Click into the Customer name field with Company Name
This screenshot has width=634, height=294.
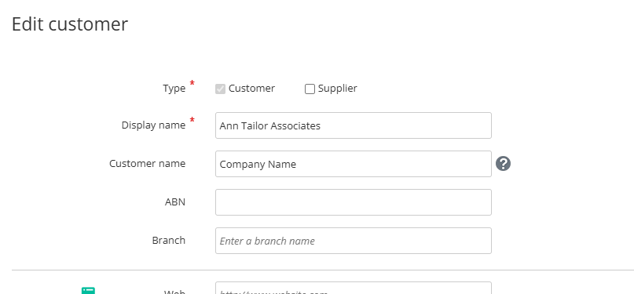click(354, 164)
